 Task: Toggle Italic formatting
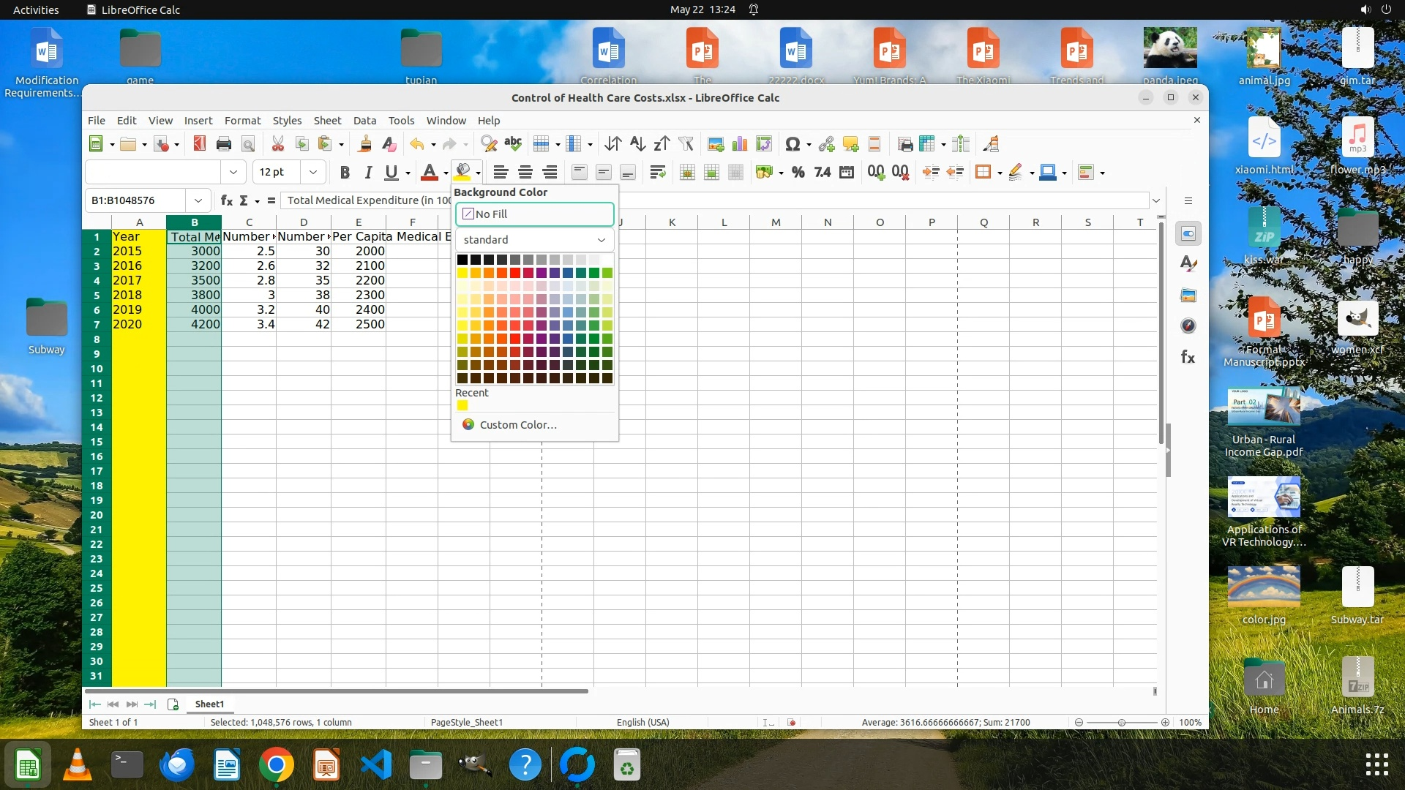pyautogui.click(x=368, y=173)
